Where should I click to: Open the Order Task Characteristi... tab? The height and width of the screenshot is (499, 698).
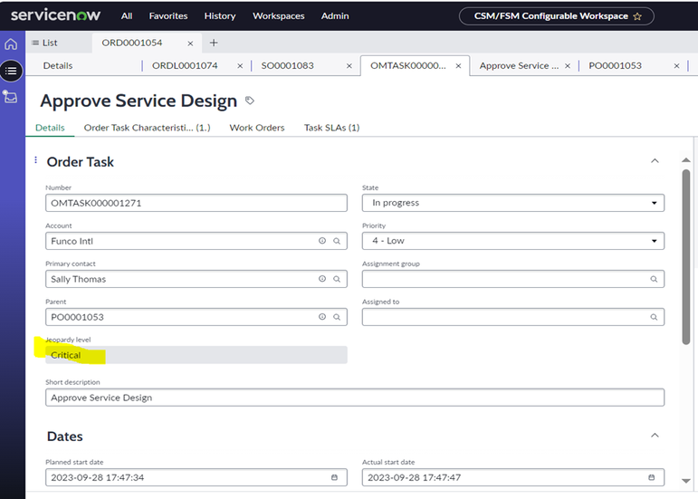pos(147,128)
